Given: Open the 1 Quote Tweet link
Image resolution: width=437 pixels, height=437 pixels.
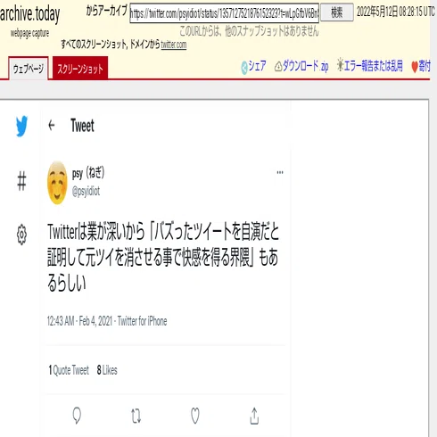Looking at the screenshot, I should click(x=69, y=370).
